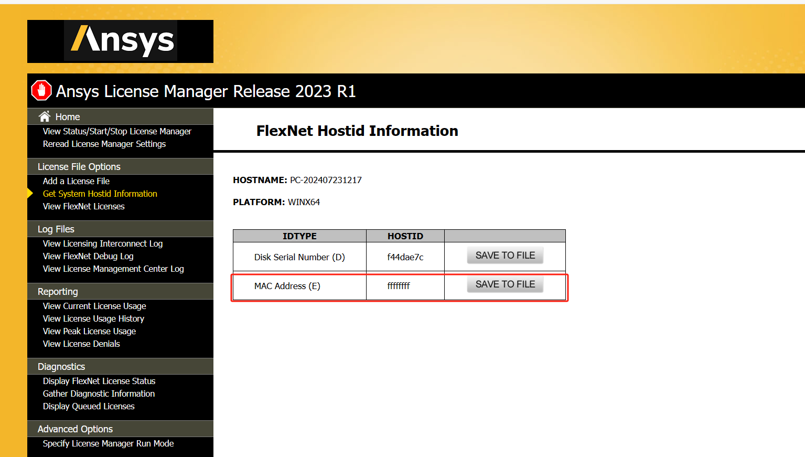
Task: Click the HOSTID column header
Action: pyautogui.click(x=405, y=236)
